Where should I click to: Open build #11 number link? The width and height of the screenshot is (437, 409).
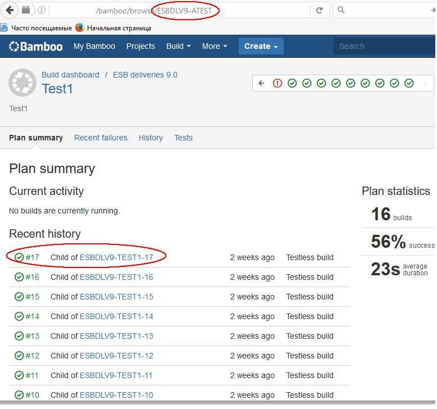click(x=32, y=375)
